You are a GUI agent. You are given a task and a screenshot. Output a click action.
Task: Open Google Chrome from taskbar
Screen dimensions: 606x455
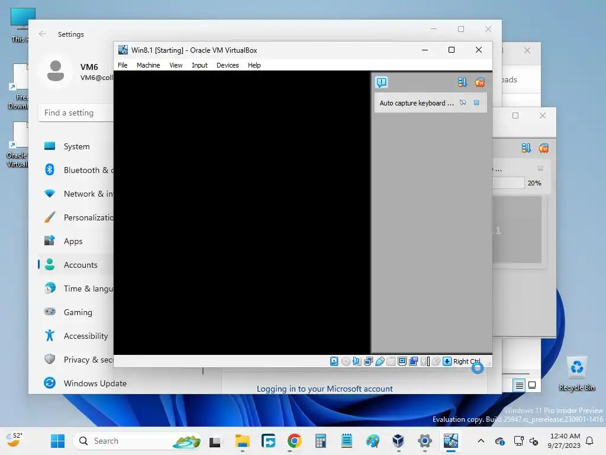(x=294, y=441)
